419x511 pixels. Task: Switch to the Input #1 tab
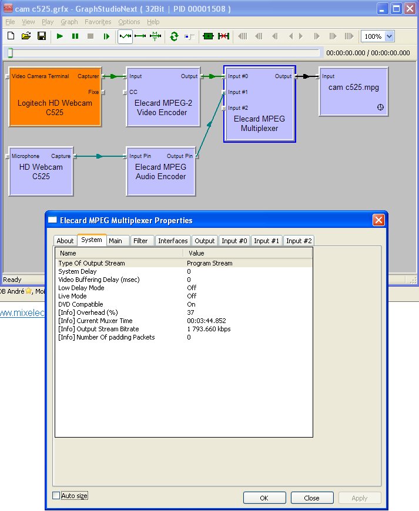(266, 241)
